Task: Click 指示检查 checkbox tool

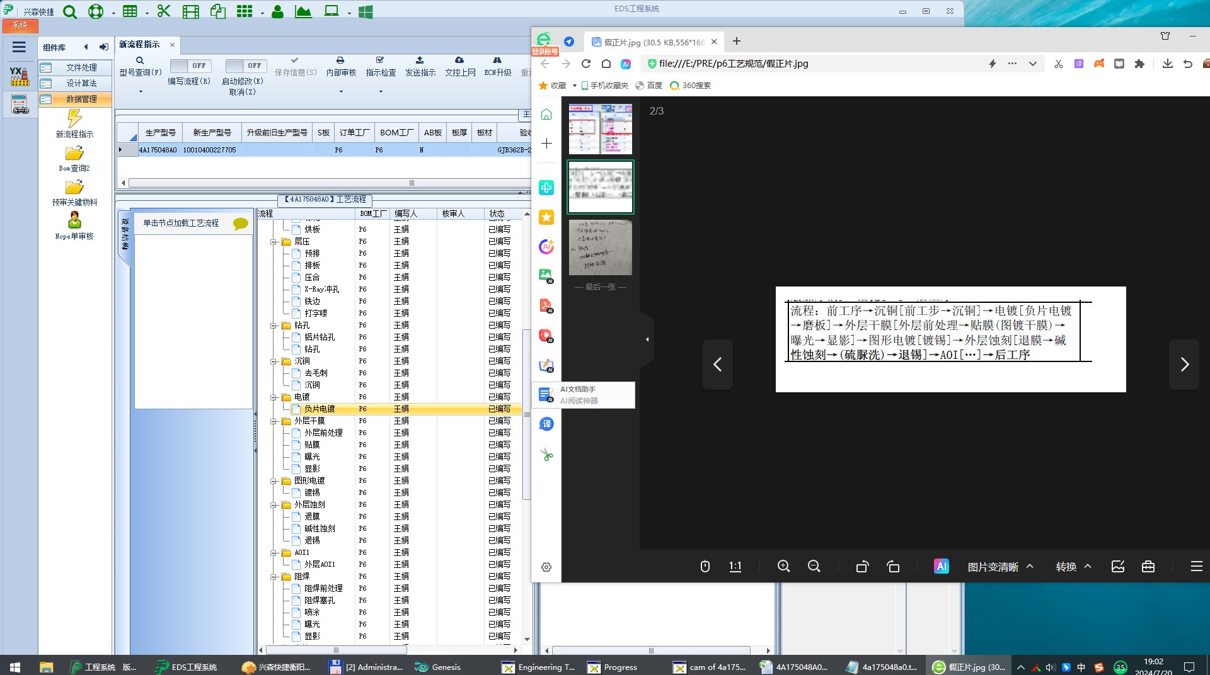Action: pyautogui.click(x=381, y=67)
